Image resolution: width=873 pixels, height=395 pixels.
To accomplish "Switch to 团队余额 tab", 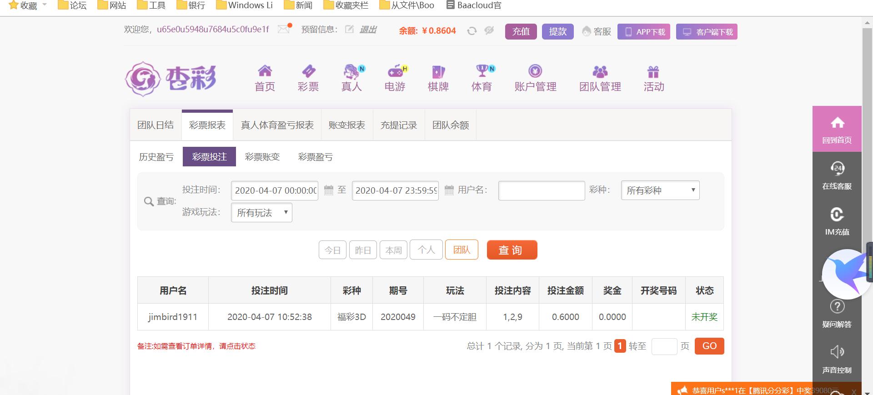I will click(451, 125).
